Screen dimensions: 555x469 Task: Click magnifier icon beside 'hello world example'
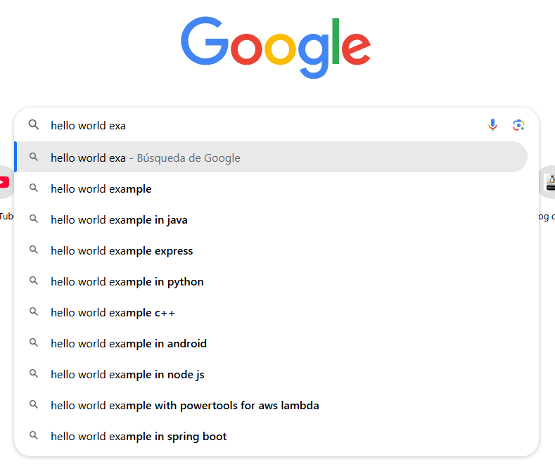34,188
